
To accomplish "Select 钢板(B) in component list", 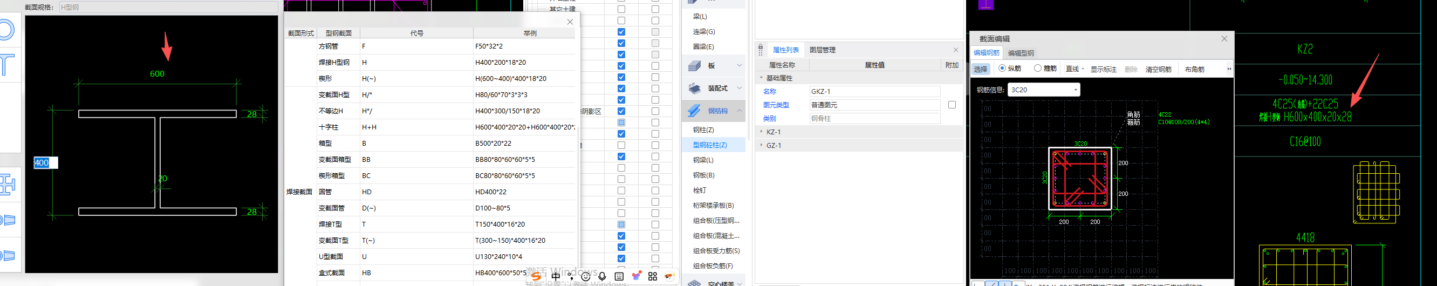I will [x=714, y=175].
